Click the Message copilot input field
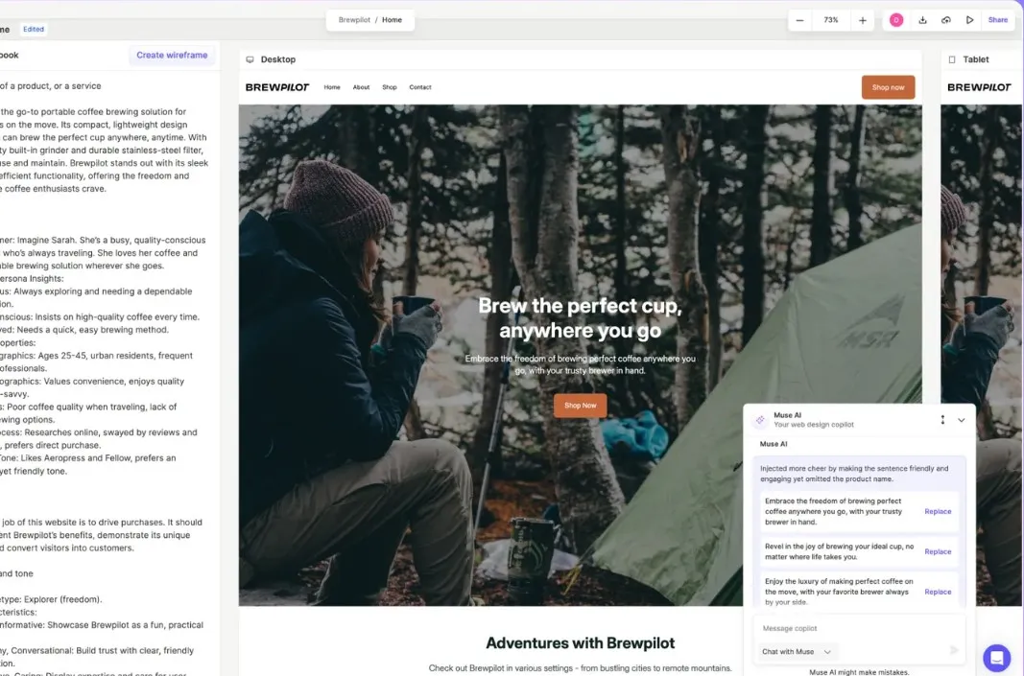The height and width of the screenshot is (676, 1024). pyautogui.click(x=859, y=629)
